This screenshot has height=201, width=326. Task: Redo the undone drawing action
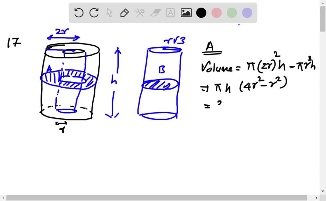[94, 13]
